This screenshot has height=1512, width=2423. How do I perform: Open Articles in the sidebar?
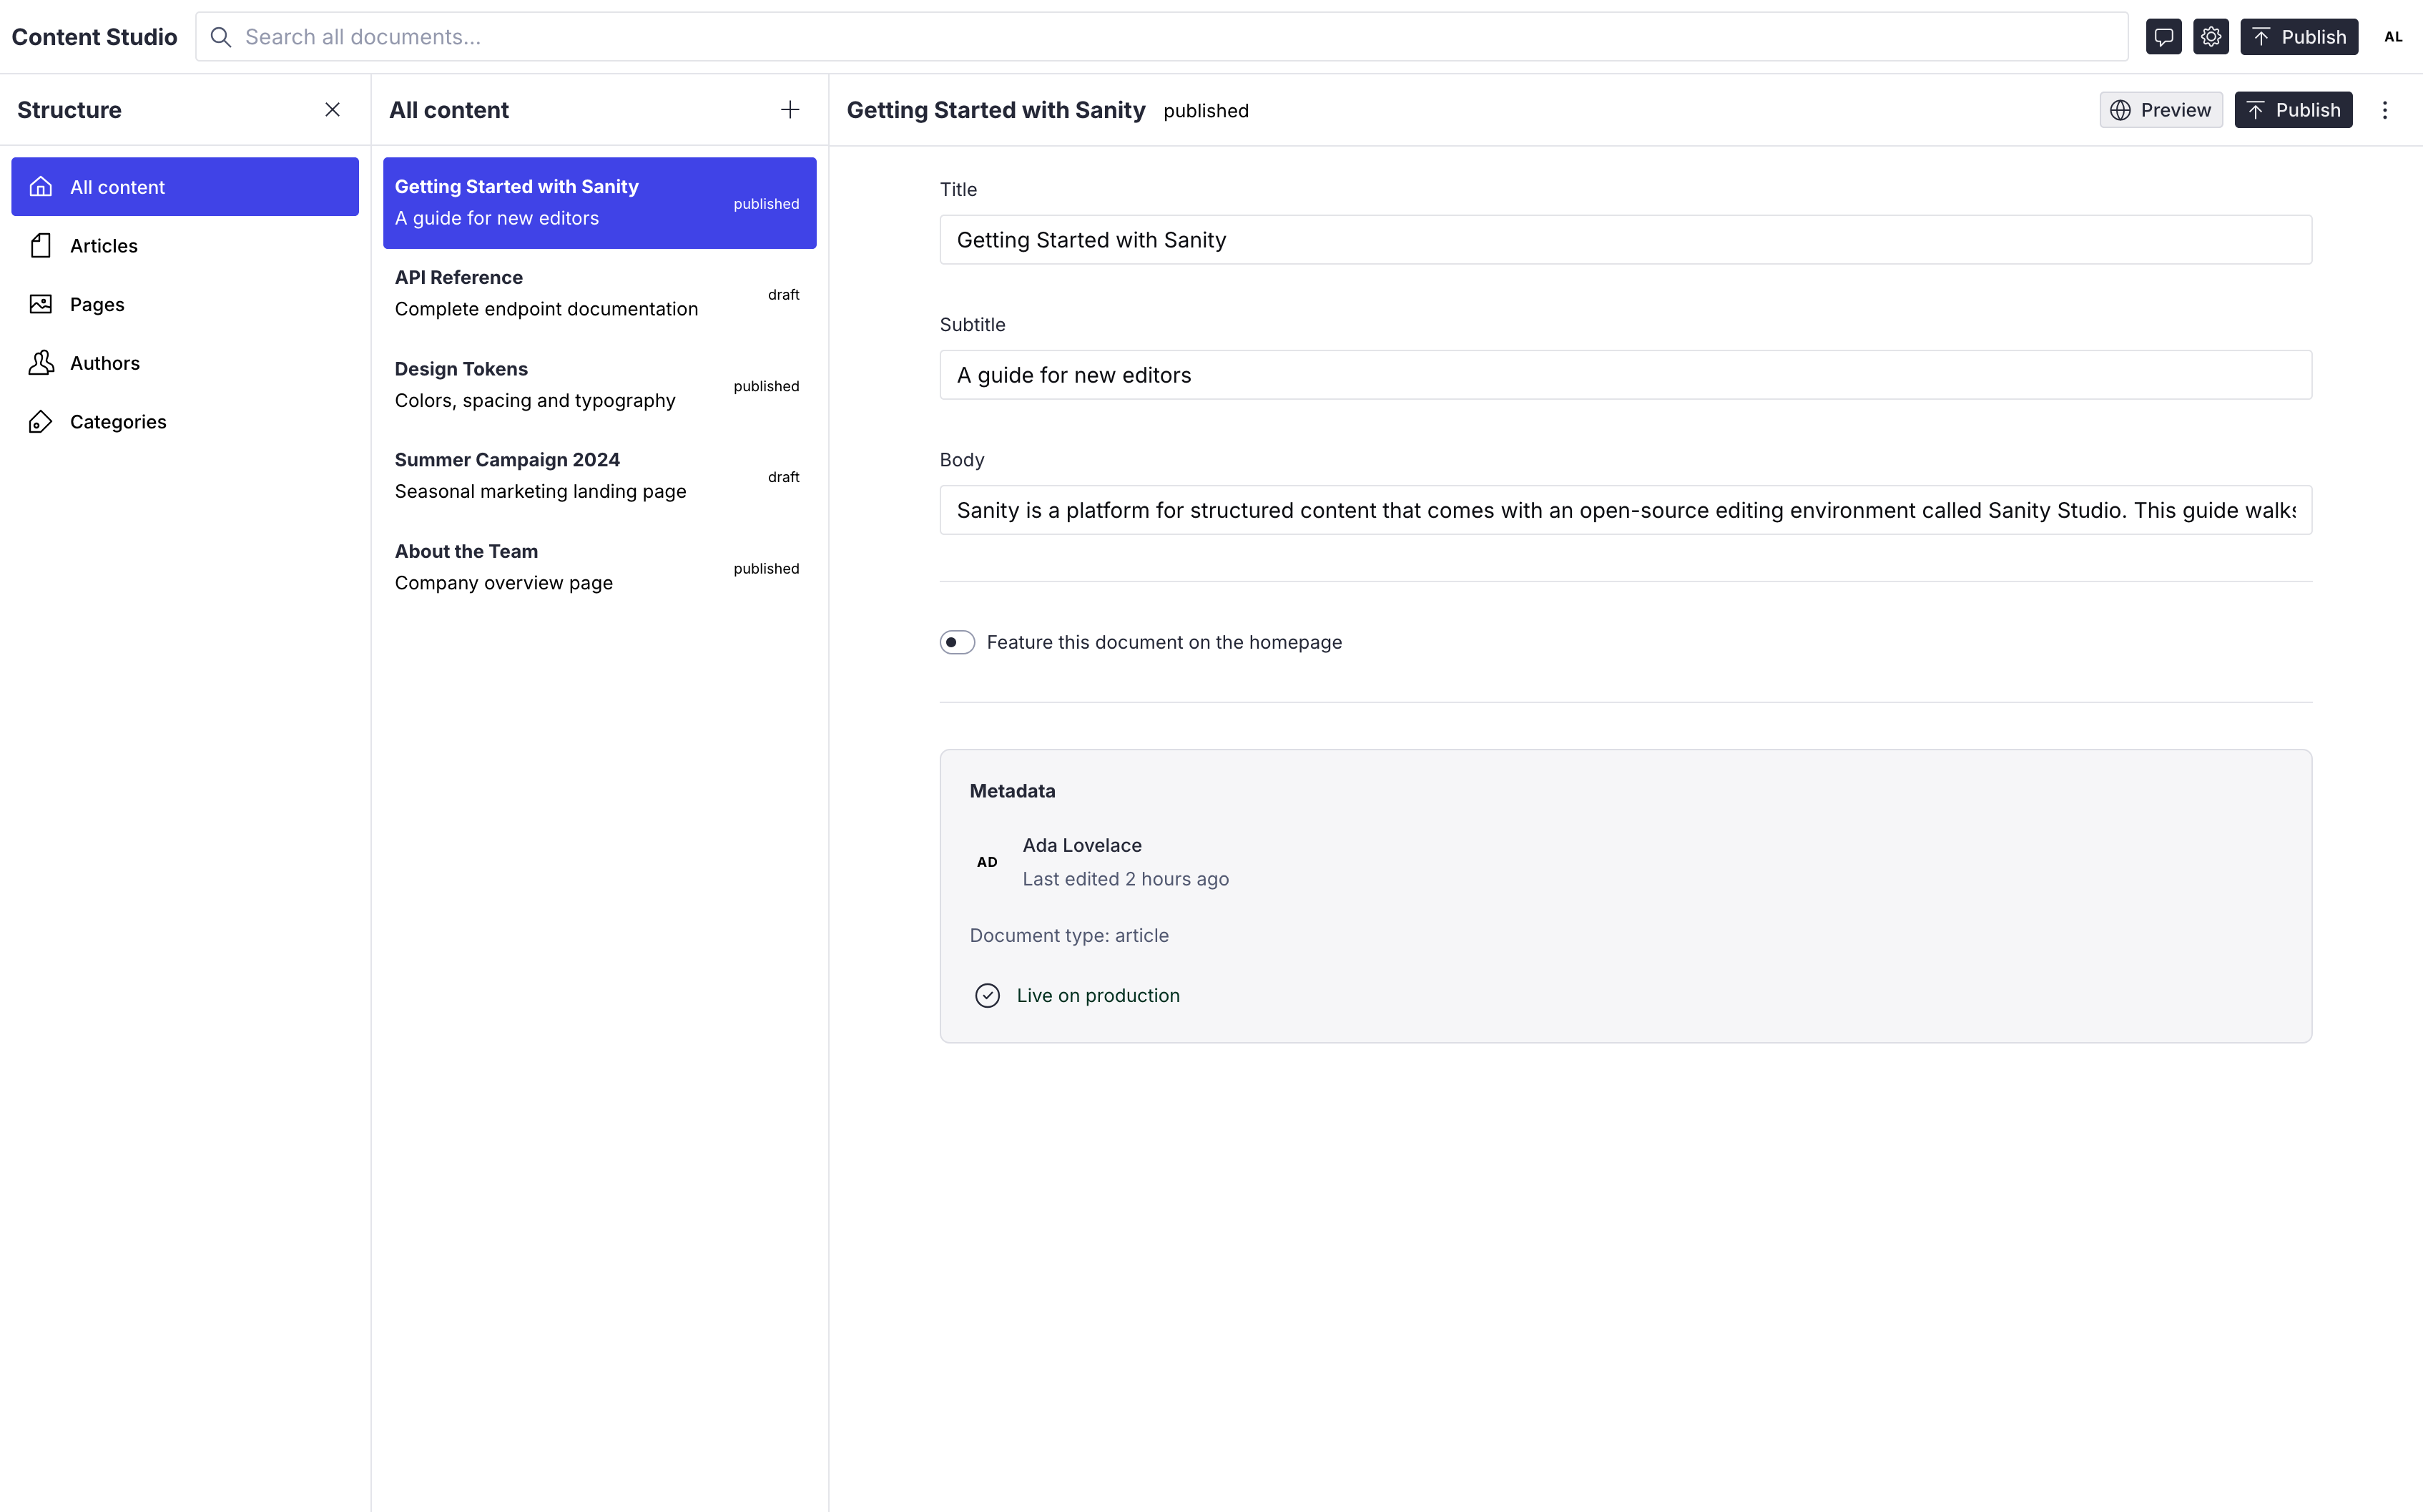pos(185,246)
